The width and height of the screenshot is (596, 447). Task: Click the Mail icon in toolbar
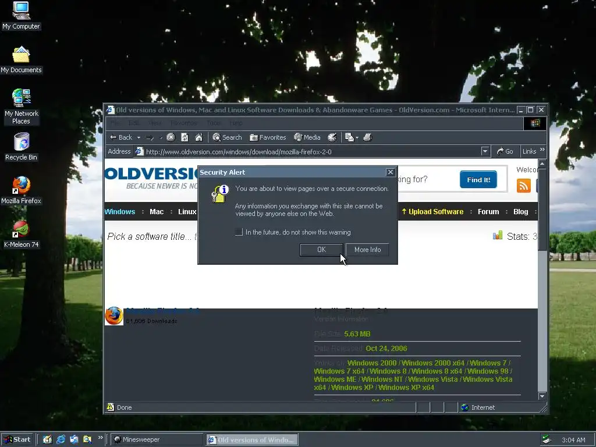(349, 137)
